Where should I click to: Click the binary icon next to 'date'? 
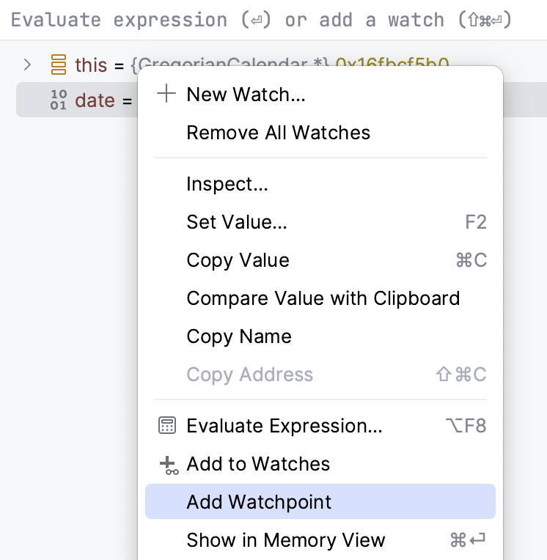[x=59, y=100]
